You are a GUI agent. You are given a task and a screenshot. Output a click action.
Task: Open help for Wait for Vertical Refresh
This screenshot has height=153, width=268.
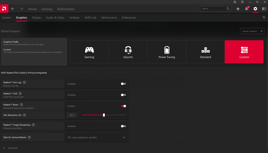click(x=29, y=137)
